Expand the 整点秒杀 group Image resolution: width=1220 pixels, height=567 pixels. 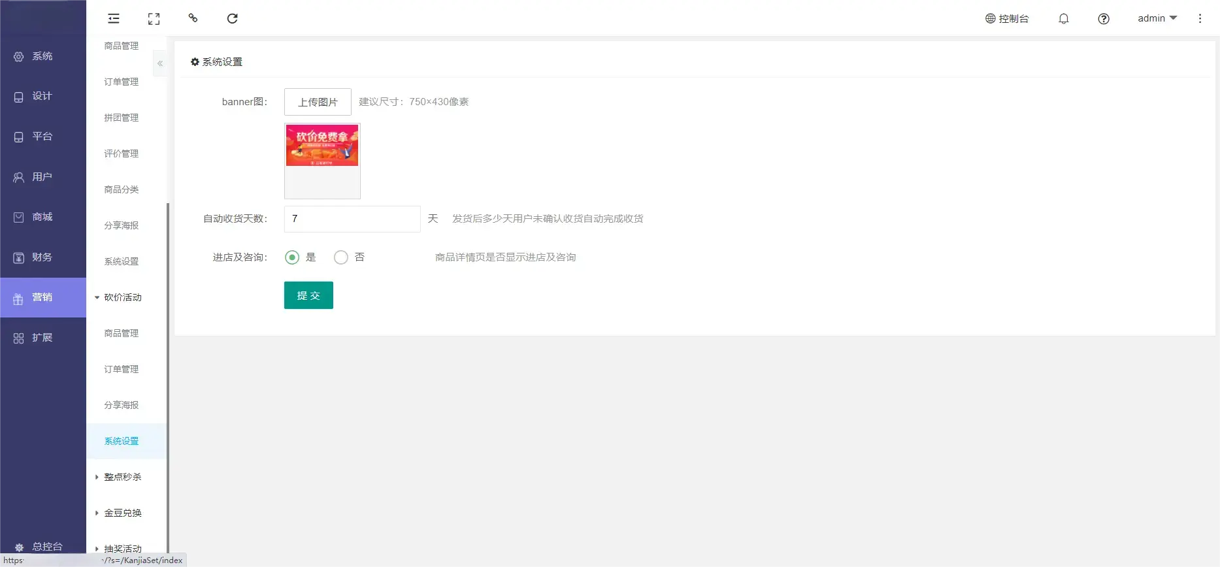[124, 477]
